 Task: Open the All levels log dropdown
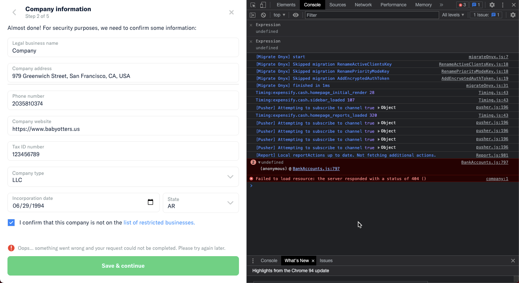click(x=453, y=15)
